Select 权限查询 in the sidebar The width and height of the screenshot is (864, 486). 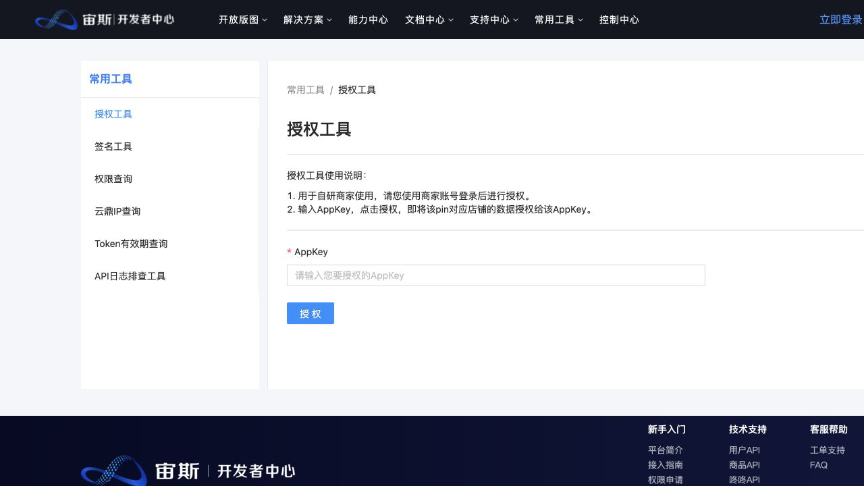click(170, 179)
